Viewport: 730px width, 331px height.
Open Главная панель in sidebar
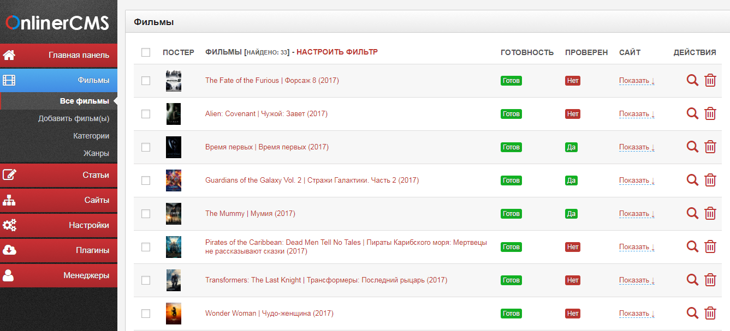pos(58,55)
